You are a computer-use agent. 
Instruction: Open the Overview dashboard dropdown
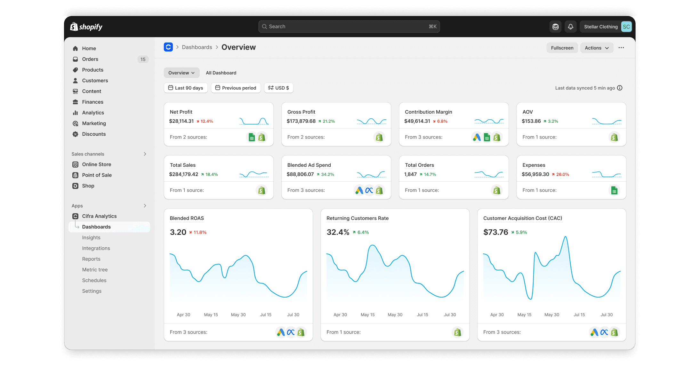181,73
